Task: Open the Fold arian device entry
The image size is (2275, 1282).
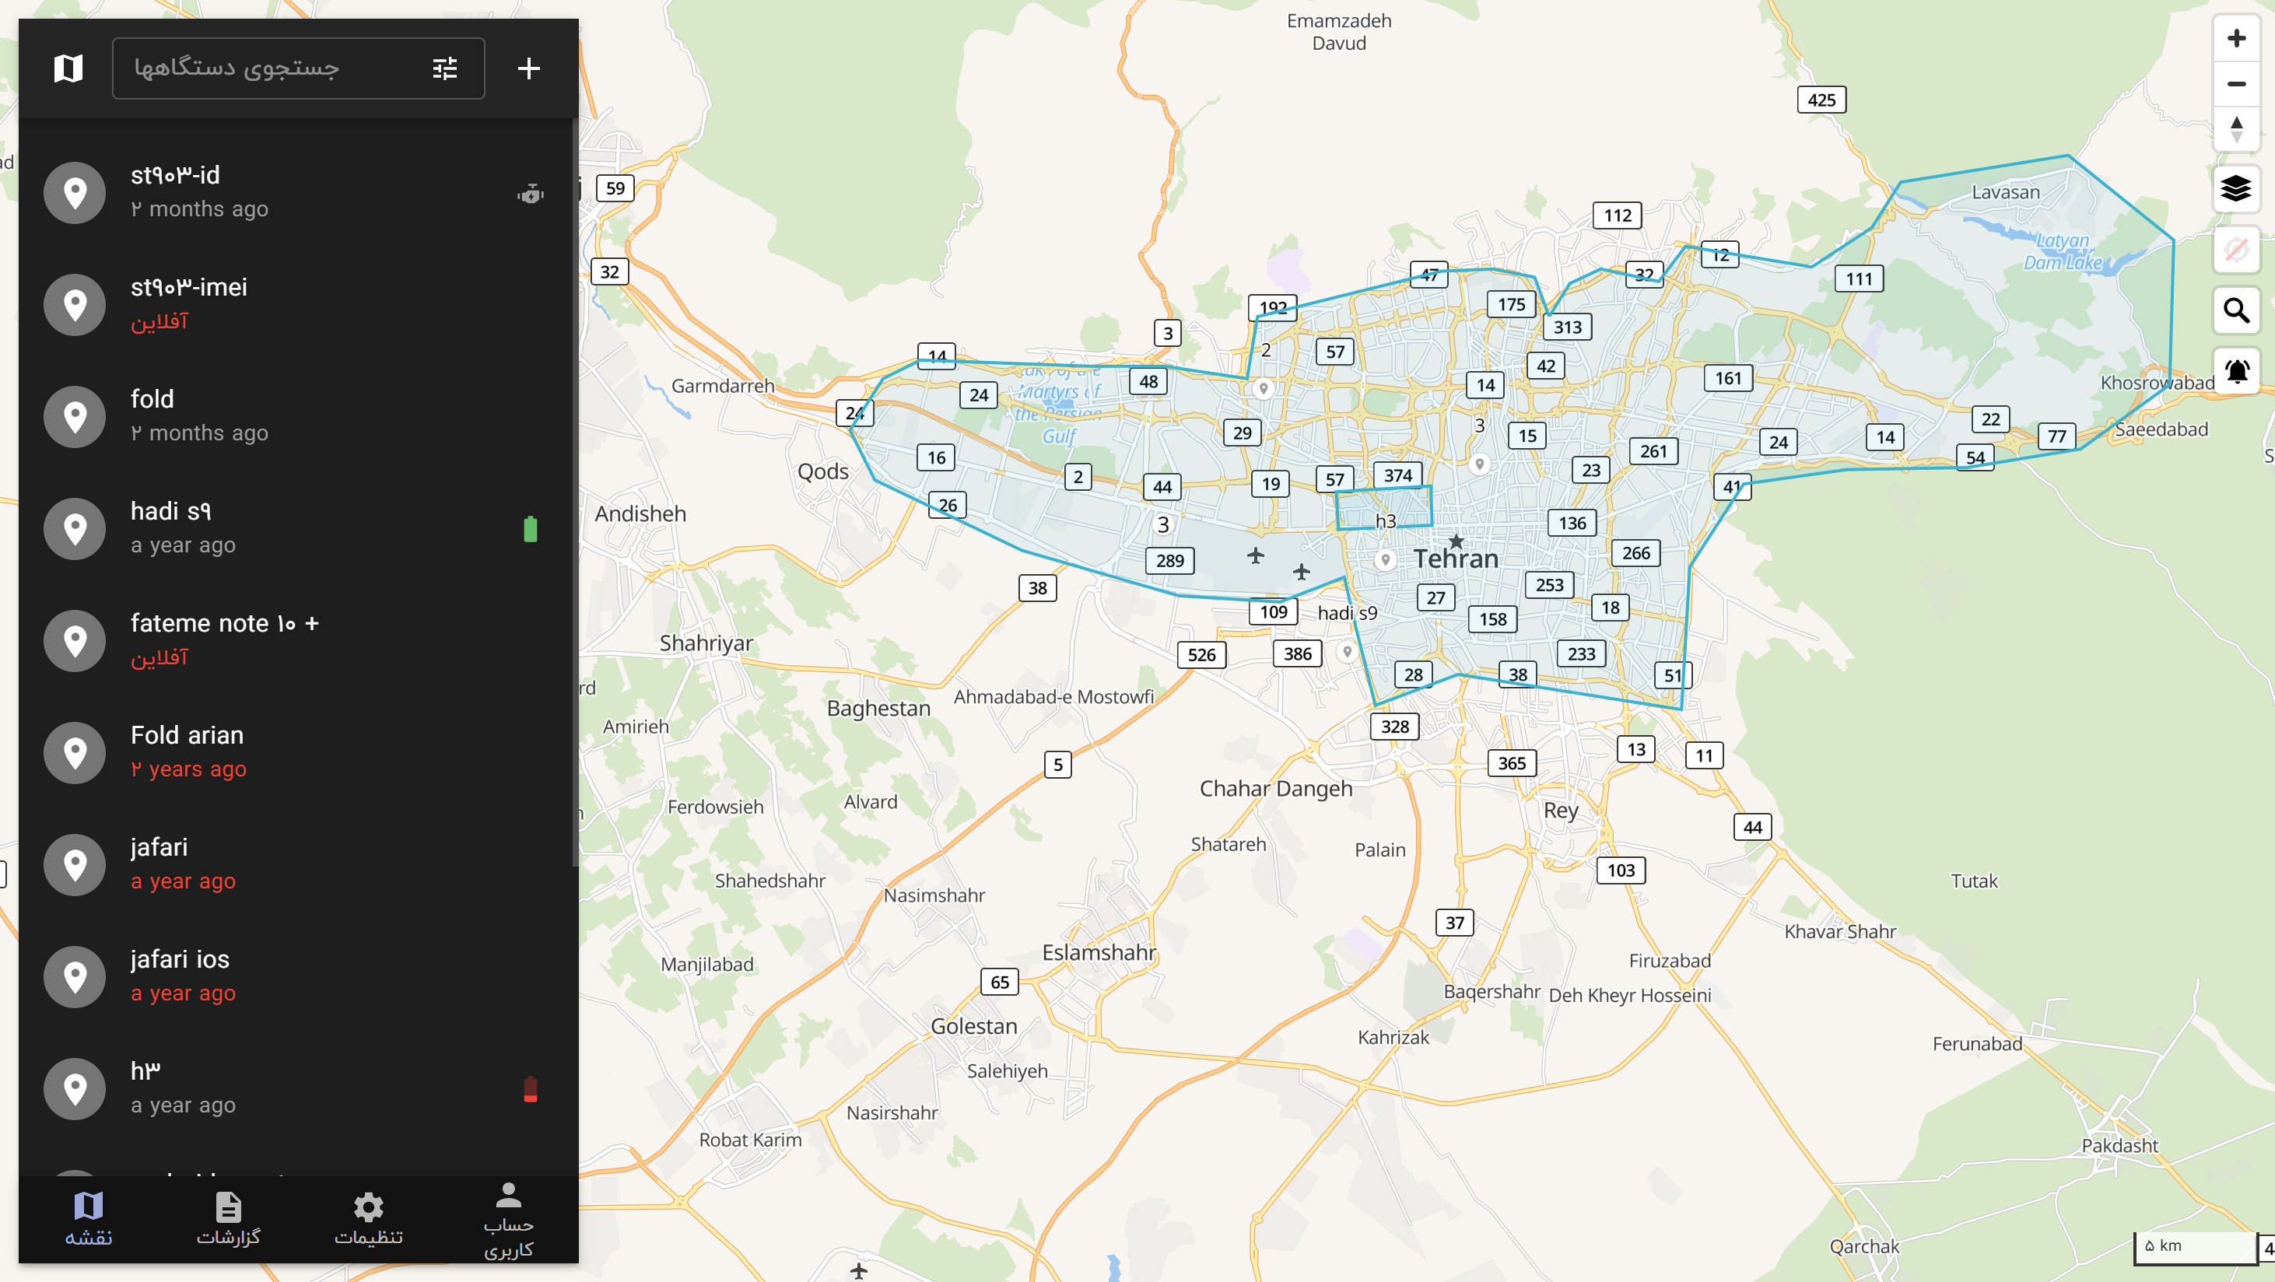Action: 299,752
